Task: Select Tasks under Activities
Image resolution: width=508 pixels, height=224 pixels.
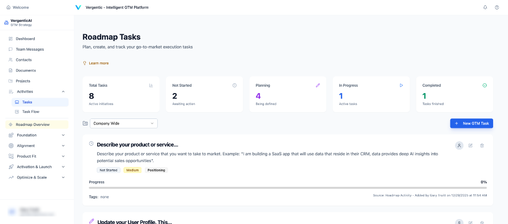Action: (40, 102)
